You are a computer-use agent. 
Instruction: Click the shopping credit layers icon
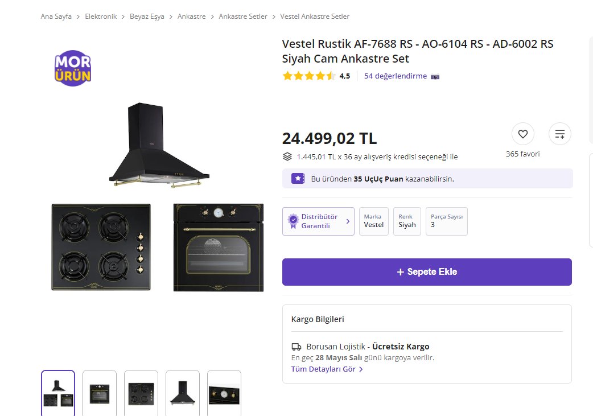click(287, 156)
